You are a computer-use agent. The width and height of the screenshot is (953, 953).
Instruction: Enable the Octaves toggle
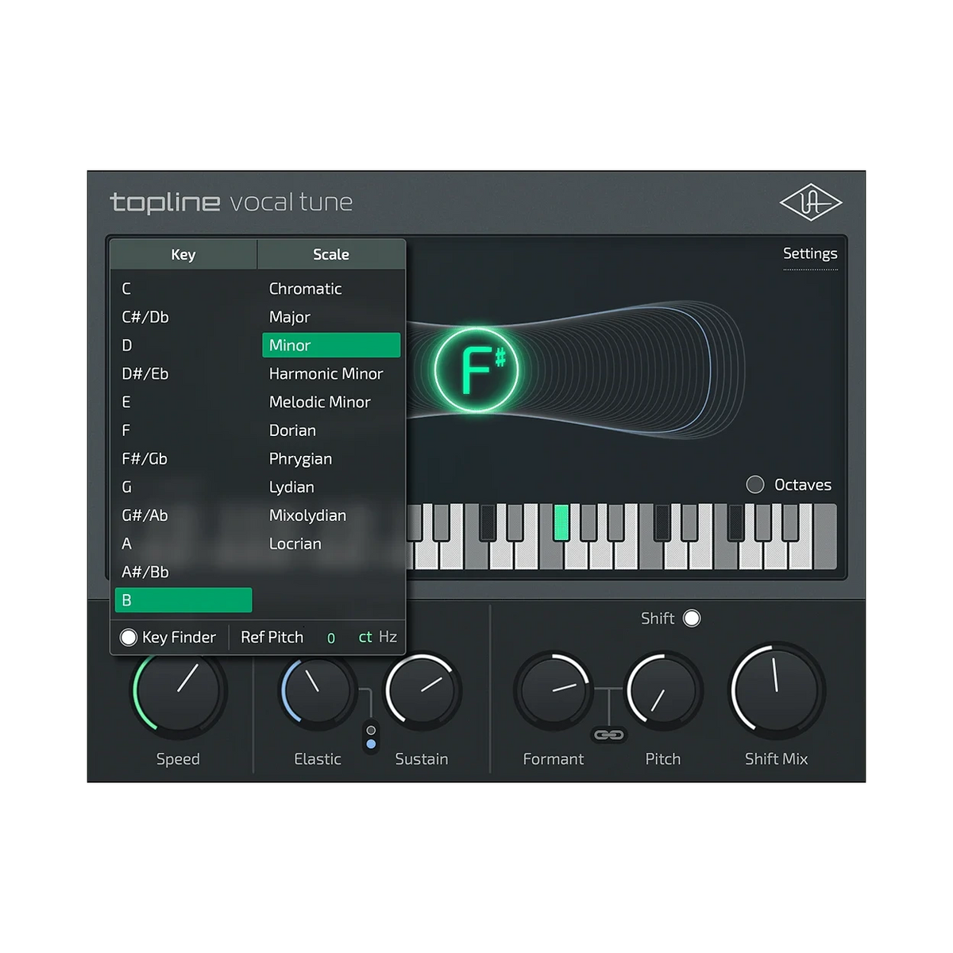point(755,484)
